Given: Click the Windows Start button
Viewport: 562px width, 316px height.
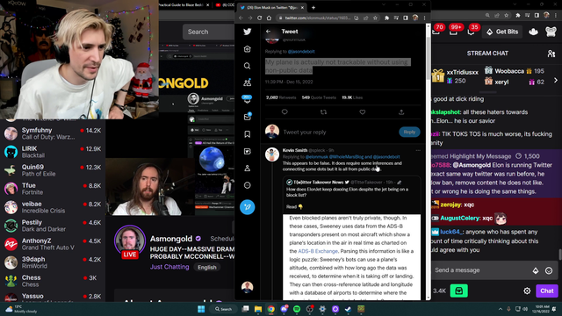Looking at the screenshot, I should 201,309.
